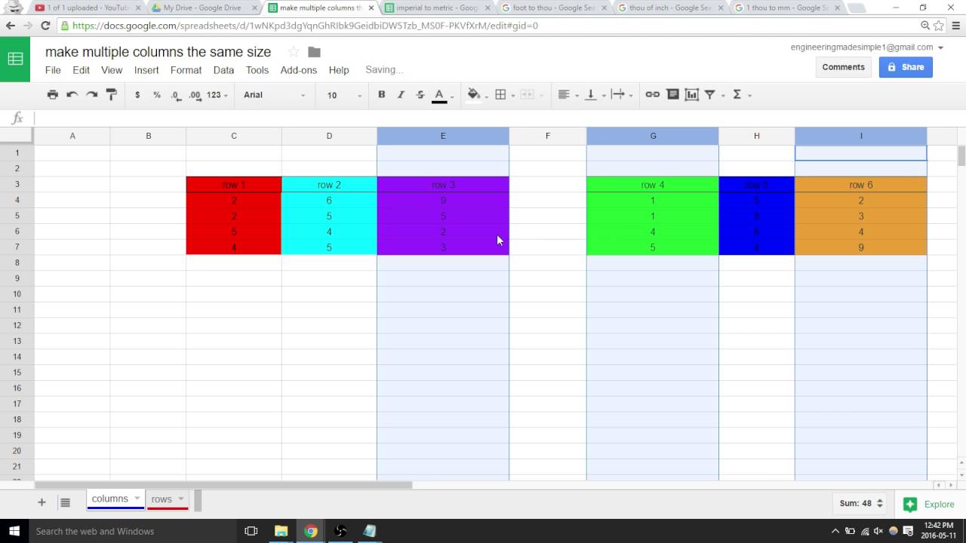Screen dimensions: 966x543
Task: Click the Filter icon
Action: [x=710, y=95]
